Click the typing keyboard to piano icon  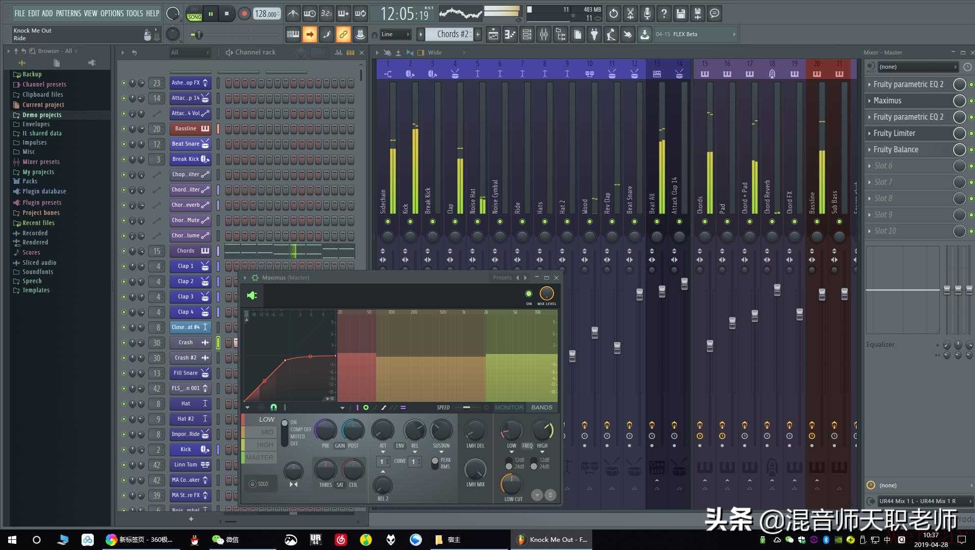coord(293,35)
